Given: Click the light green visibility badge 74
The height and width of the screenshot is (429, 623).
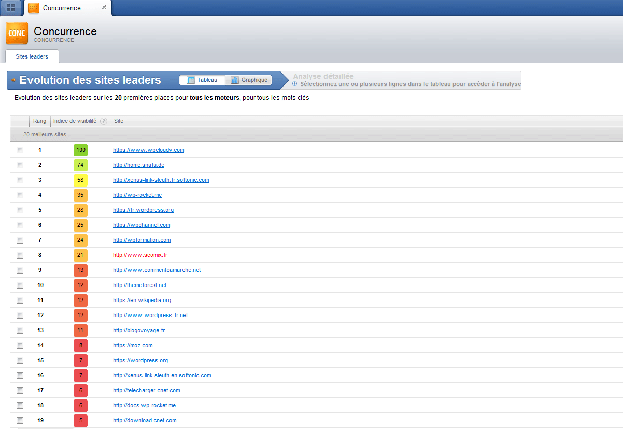Looking at the screenshot, I should [80, 165].
